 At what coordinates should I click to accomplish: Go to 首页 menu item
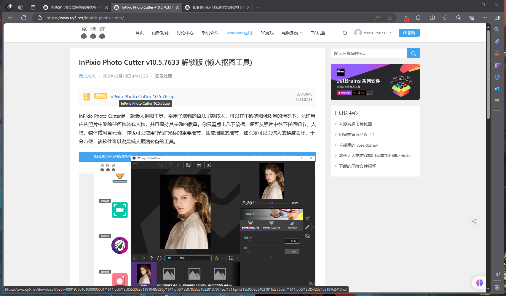coord(140,33)
